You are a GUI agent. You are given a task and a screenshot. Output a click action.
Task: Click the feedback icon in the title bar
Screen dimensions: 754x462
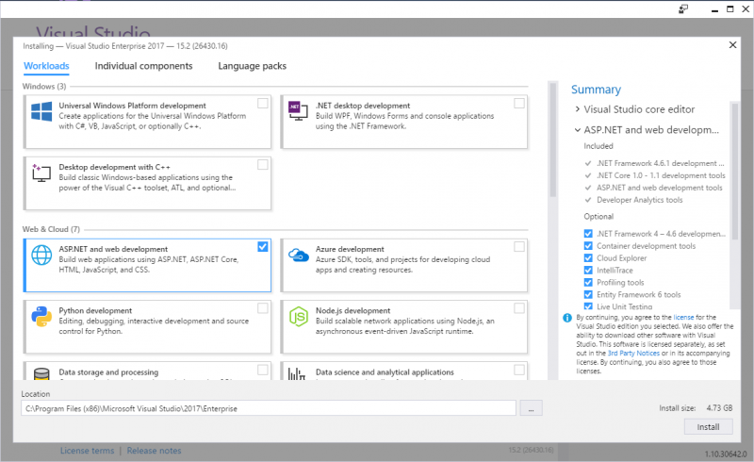[683, 9]
